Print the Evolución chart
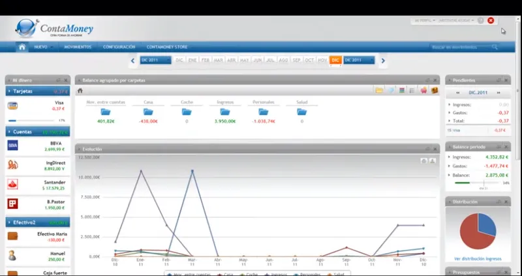The width and height of the screenshot is (522, 276). pos(423,161)
